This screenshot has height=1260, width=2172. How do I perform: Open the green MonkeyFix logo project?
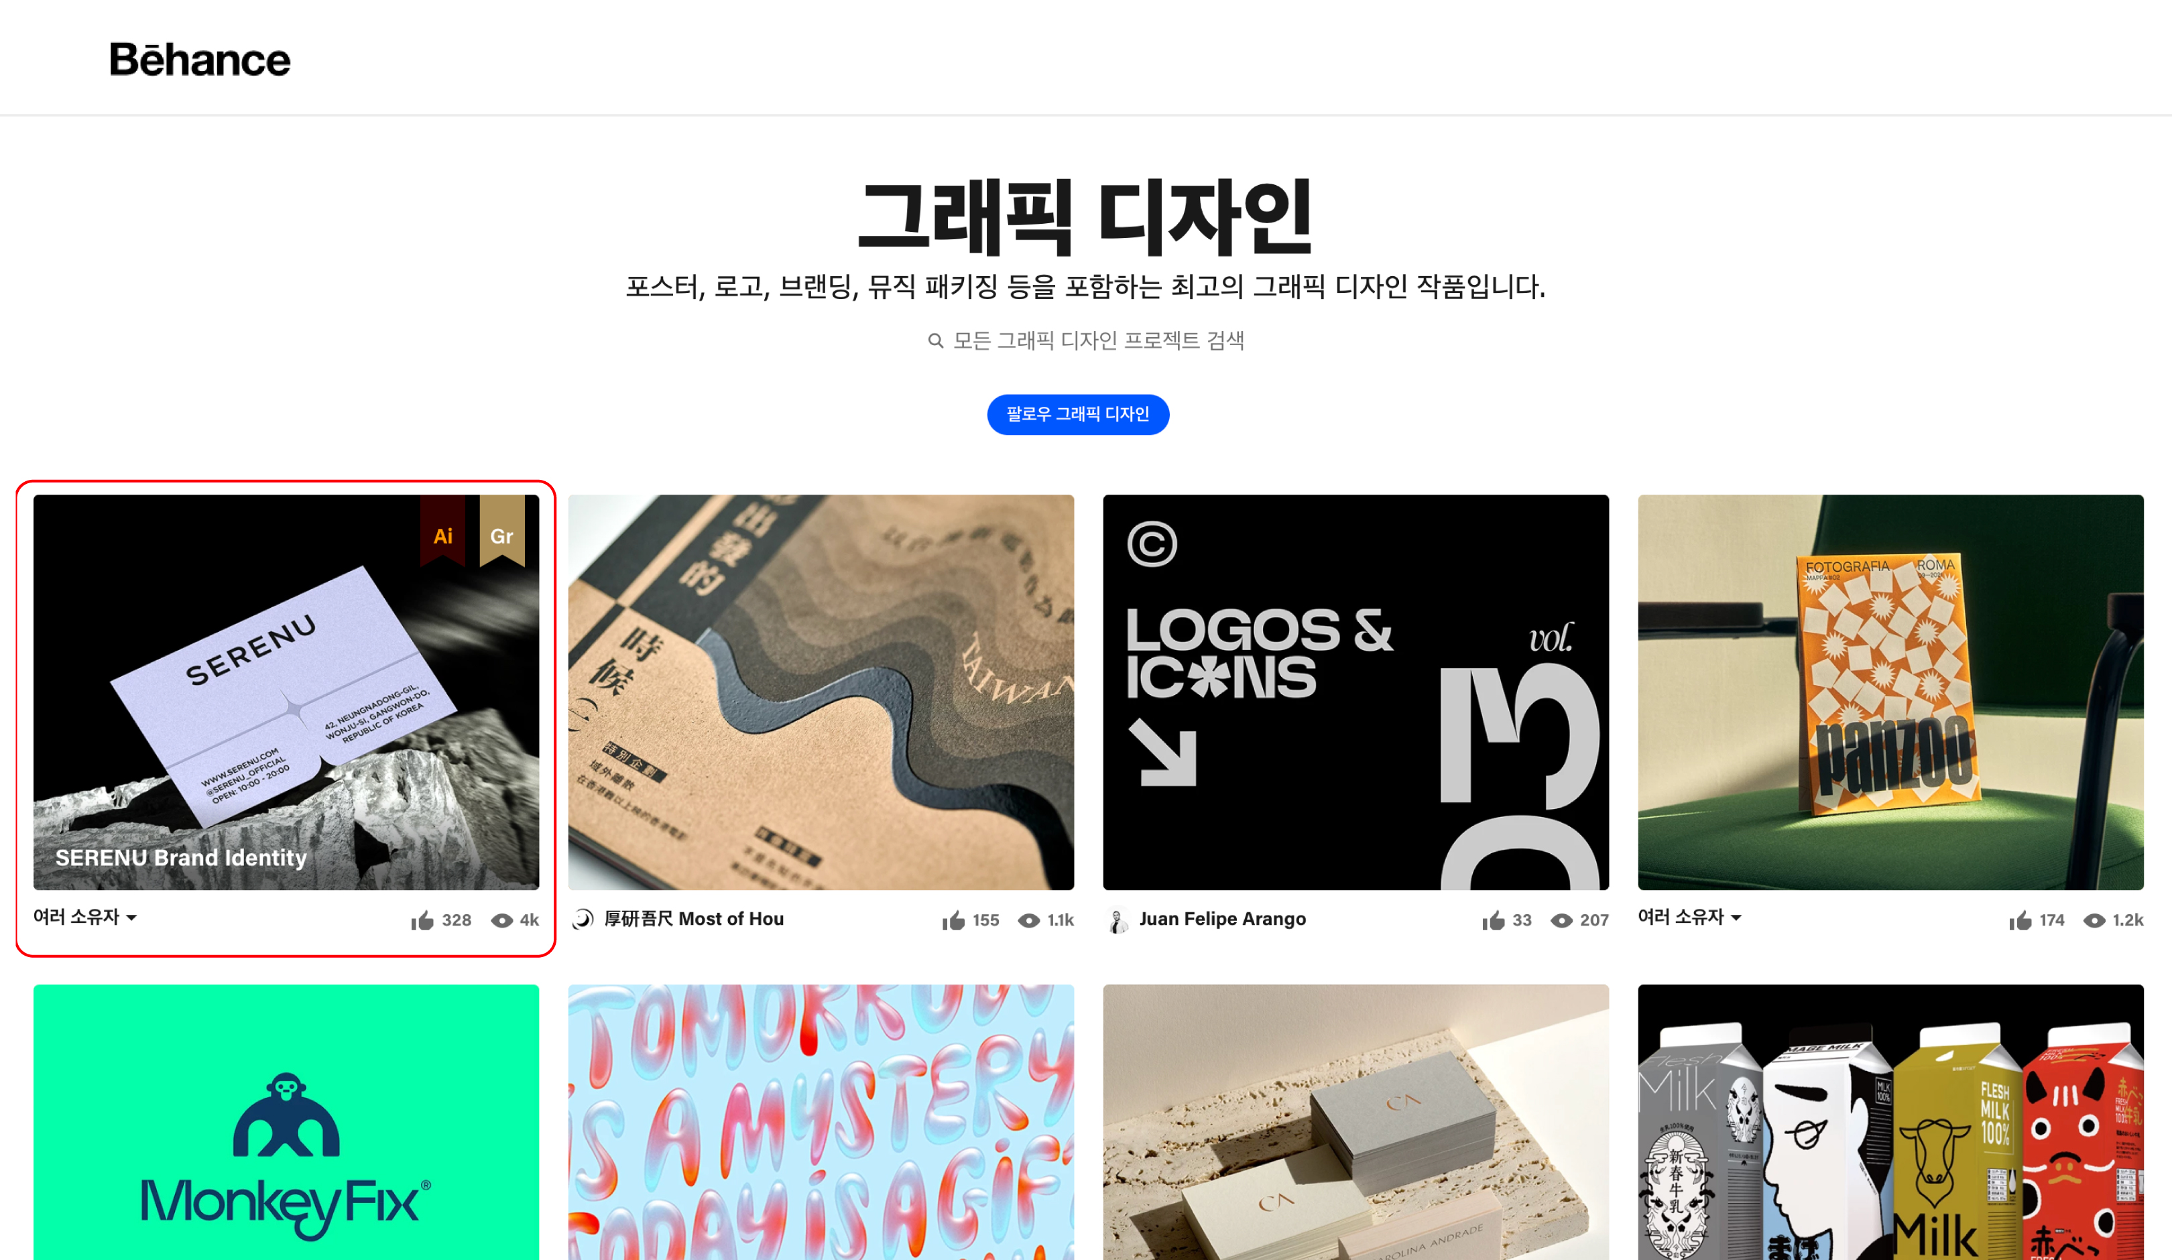coord(286,1122)
